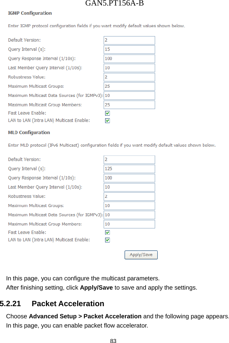Select the MLD Robustness Value field
This screenshot has height=343, width=229.
coord(129,196)
